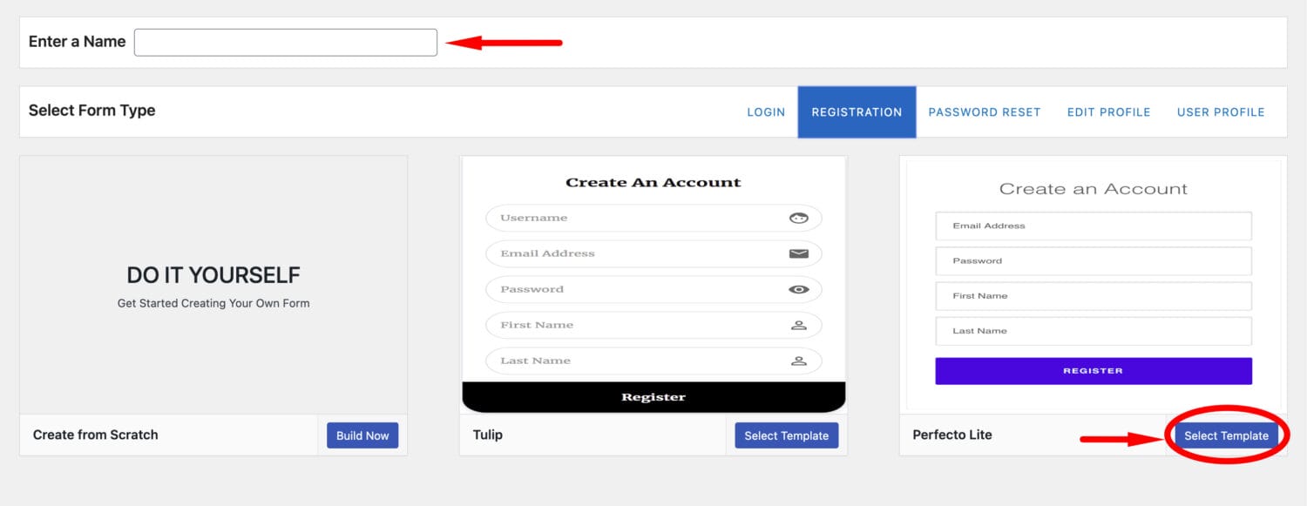Click the 'Perfecto Lite' template name
1307x506 pixels.
952,435
